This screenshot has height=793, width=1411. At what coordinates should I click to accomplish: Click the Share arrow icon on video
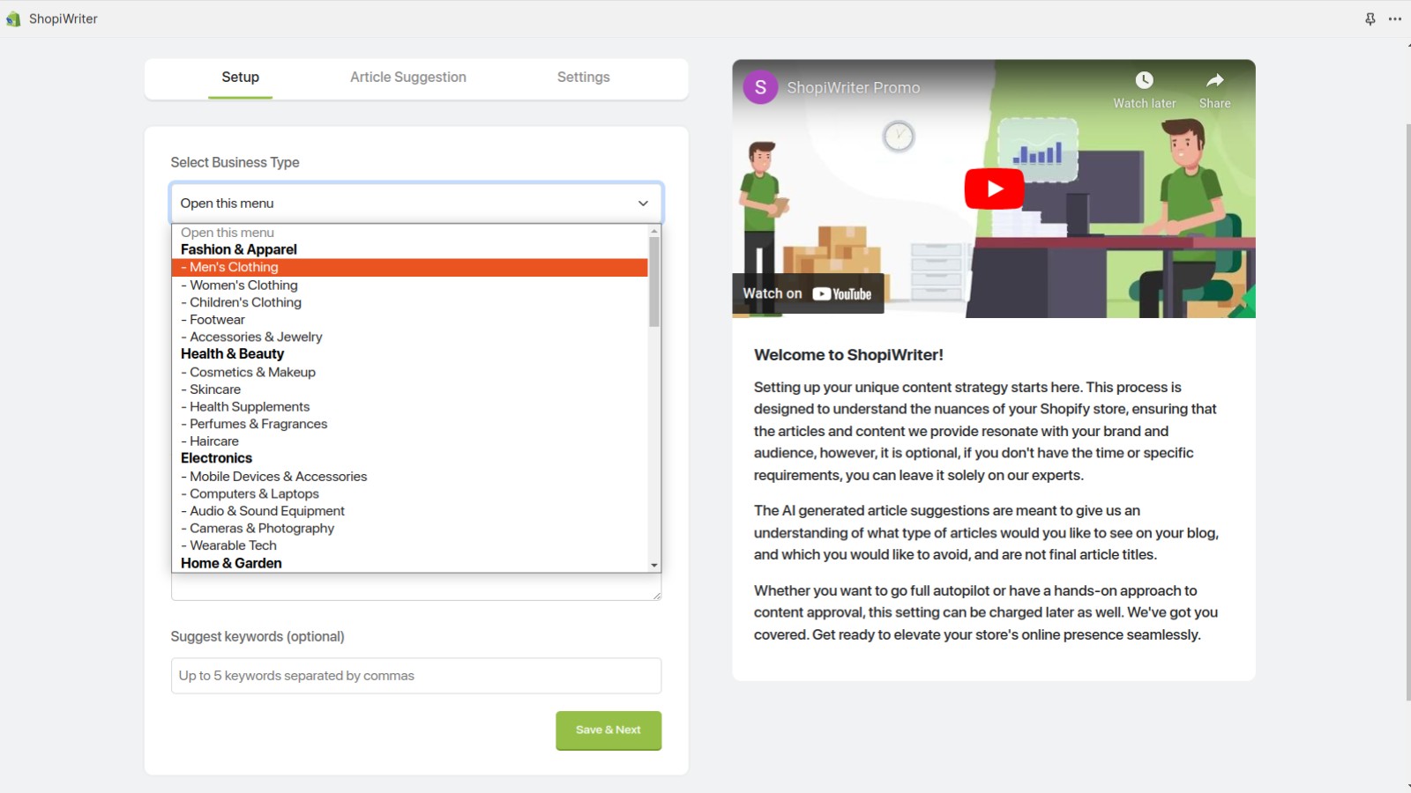1214,80
